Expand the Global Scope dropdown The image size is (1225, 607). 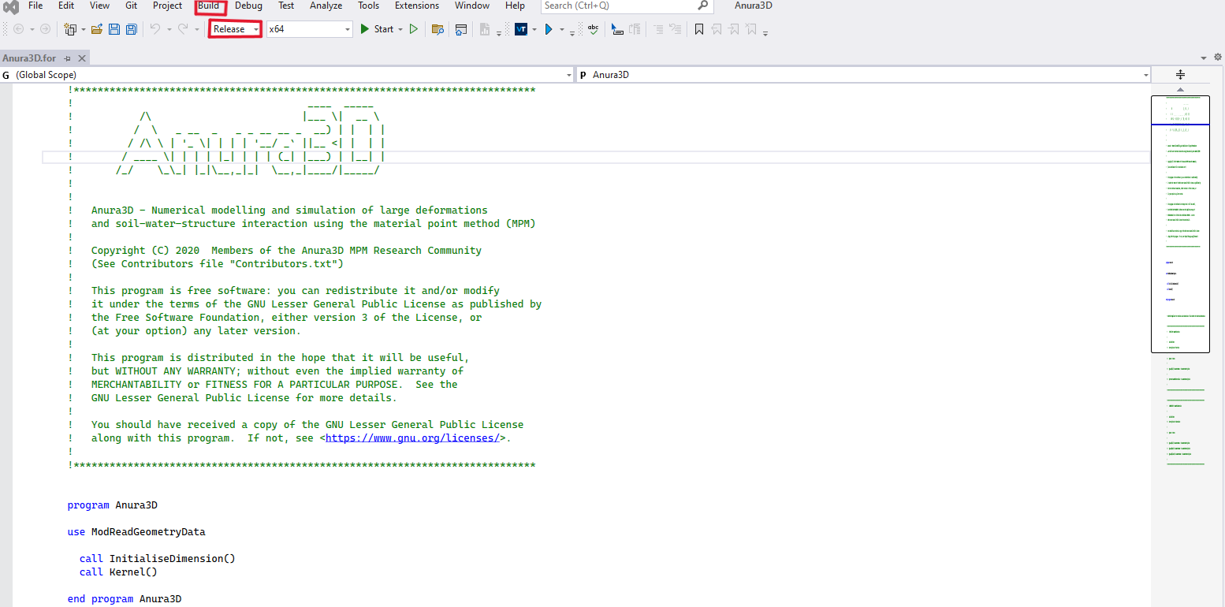[x=569, y=74]
